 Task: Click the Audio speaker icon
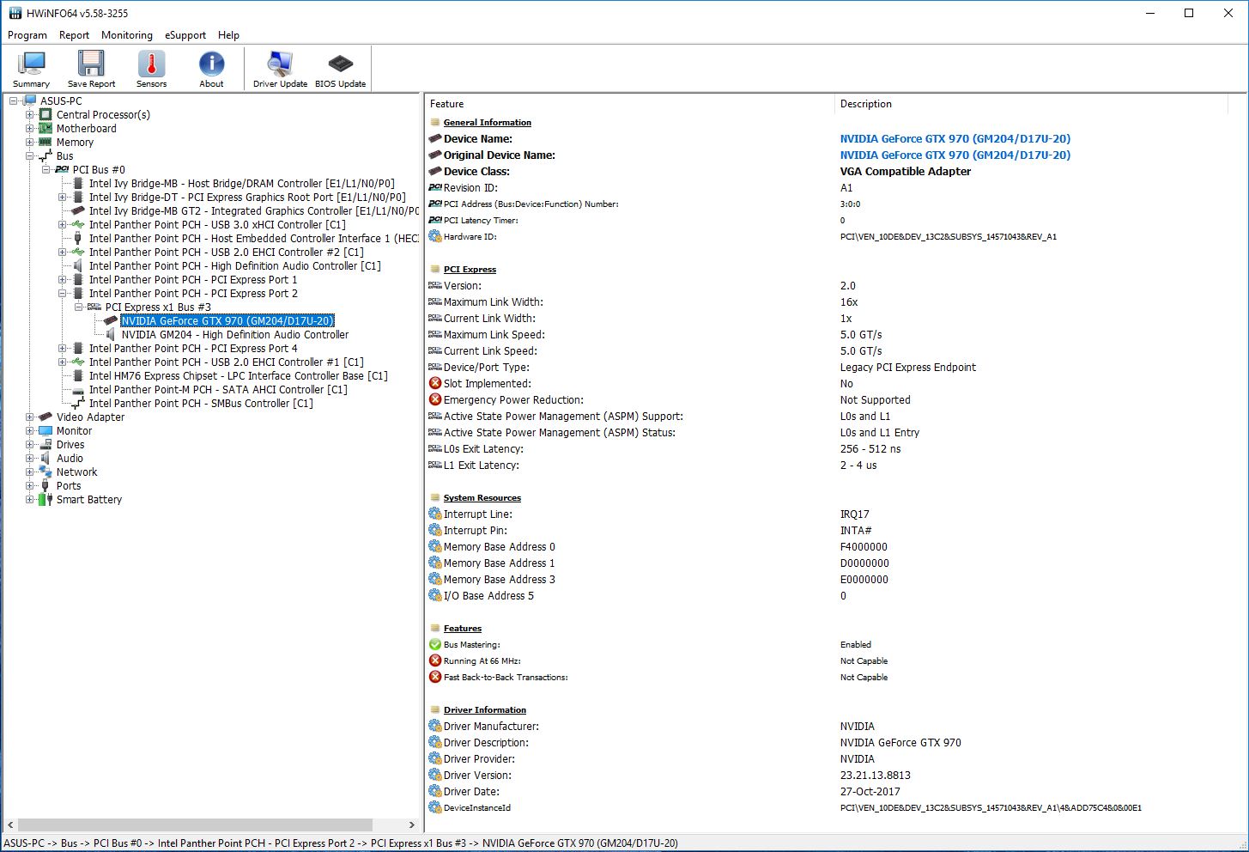point(45,458)
